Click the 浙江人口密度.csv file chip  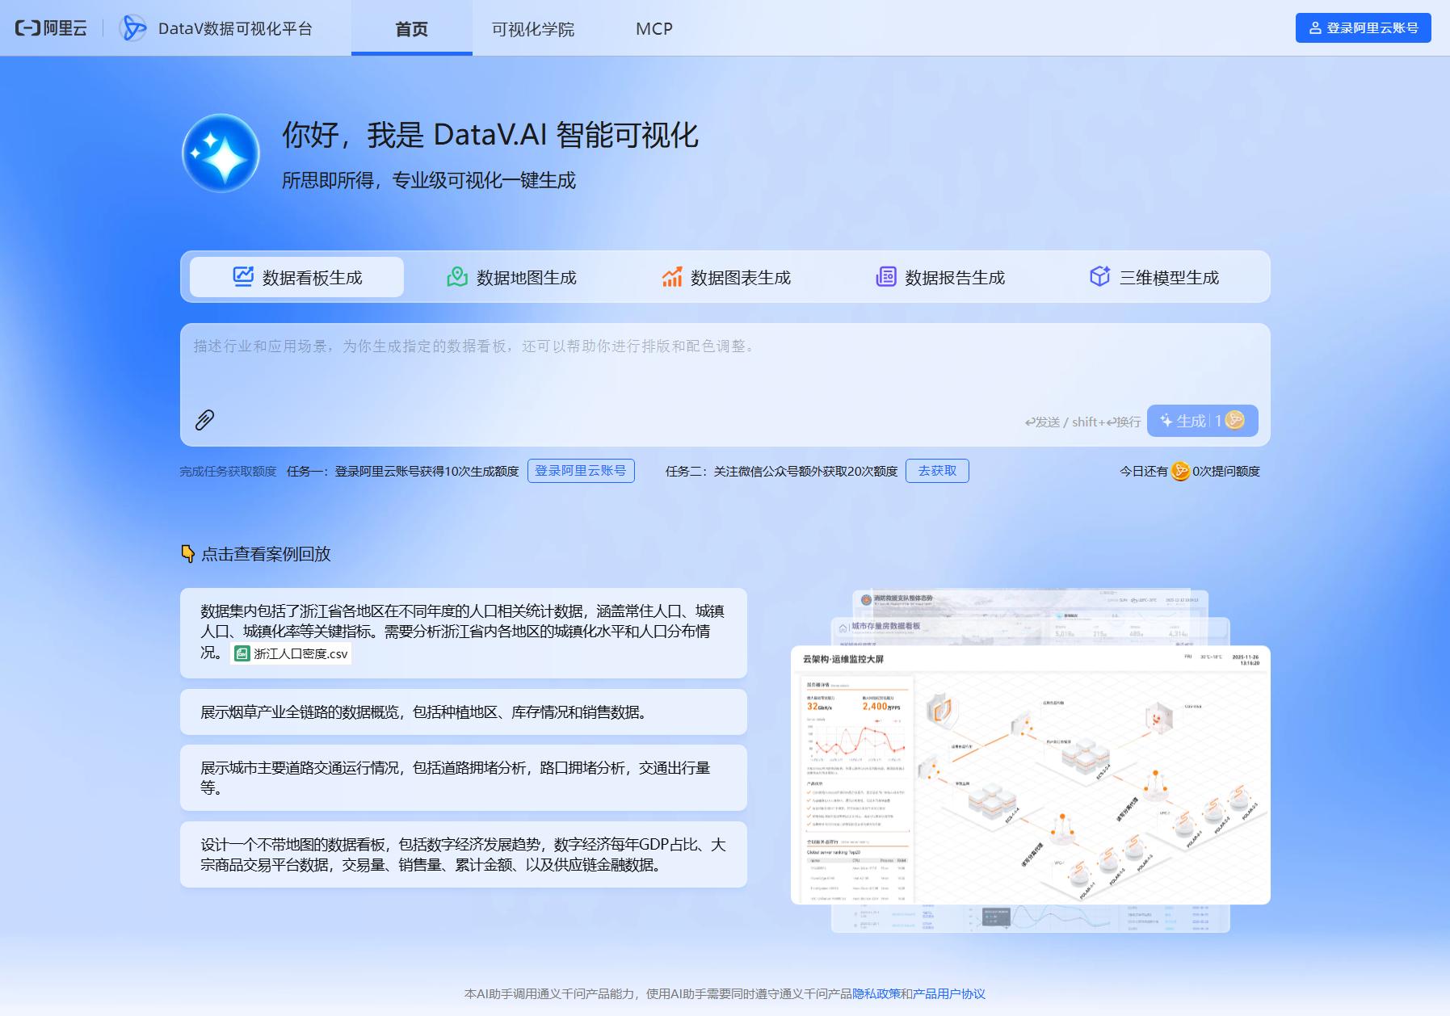pyautogui.click(x=291, y=653)
